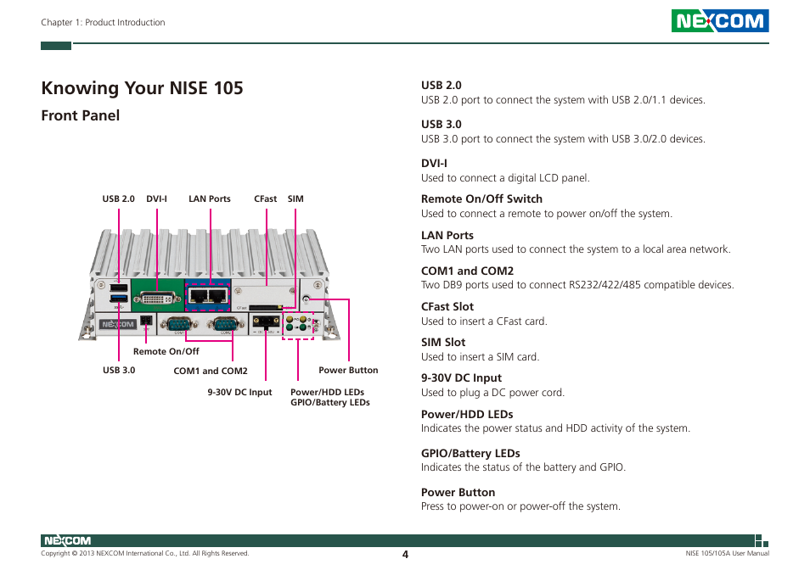Screen dimensions: 810x570
Task: Click 'Press to power-on or power-off the system.'
Action: tap(520, 506)
